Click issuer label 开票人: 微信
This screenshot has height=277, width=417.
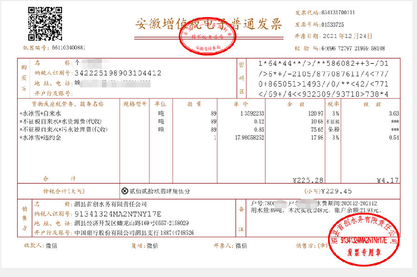click(230, 246)
